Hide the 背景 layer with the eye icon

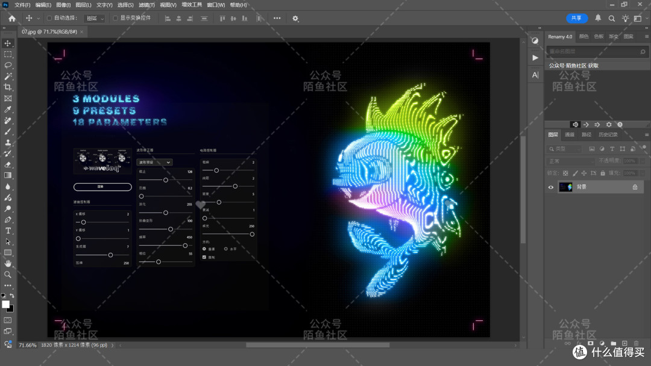(x=551, y=187)
